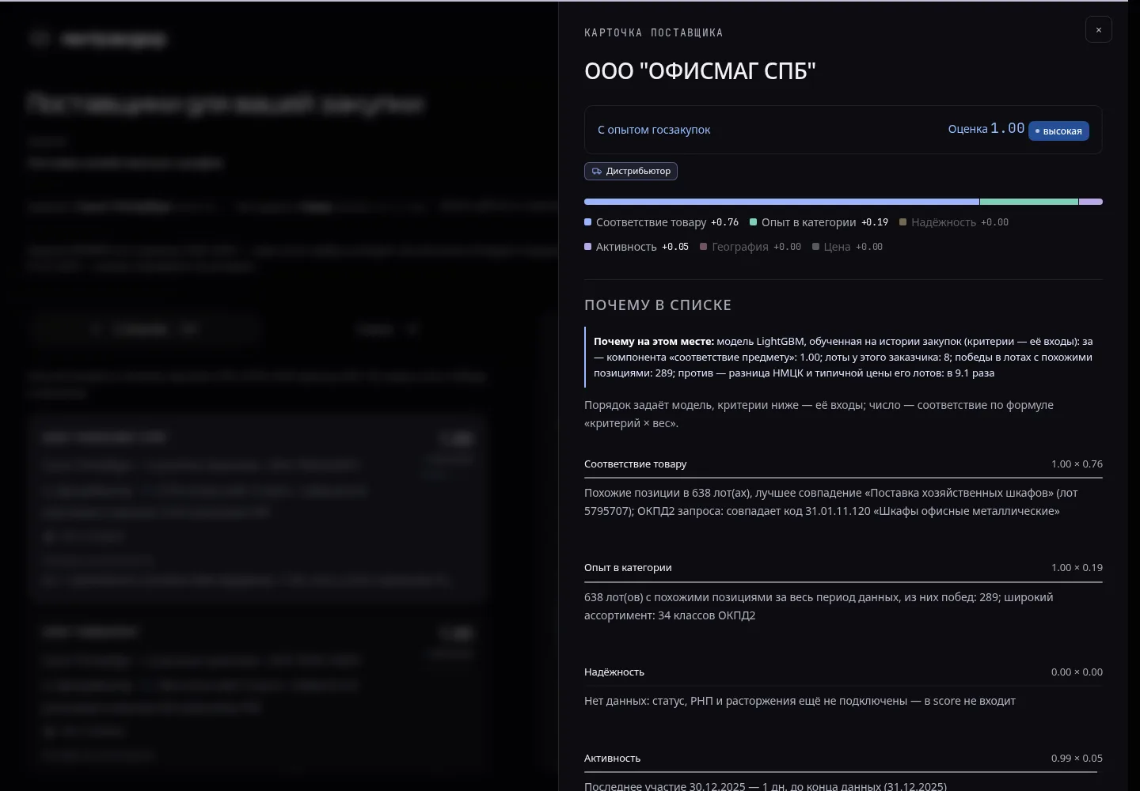Click the score value 1.00

tap(1007, 128)
